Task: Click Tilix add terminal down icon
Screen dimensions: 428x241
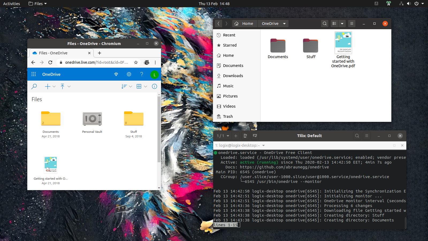Action: pyautogui.click(x=255, y=136)
